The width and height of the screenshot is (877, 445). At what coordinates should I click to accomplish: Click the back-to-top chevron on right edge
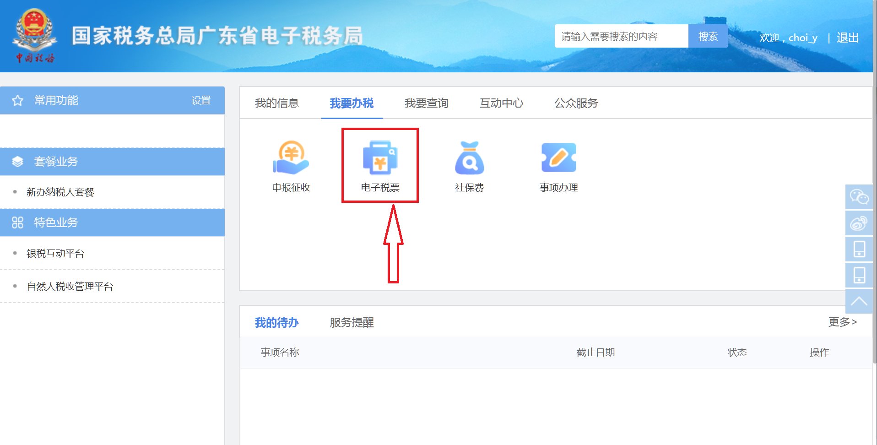click(860, 301)
